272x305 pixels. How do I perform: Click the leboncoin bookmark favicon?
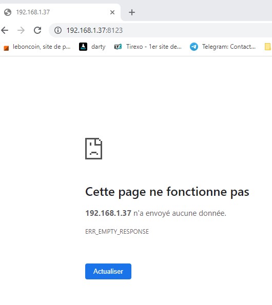(6, 48)
